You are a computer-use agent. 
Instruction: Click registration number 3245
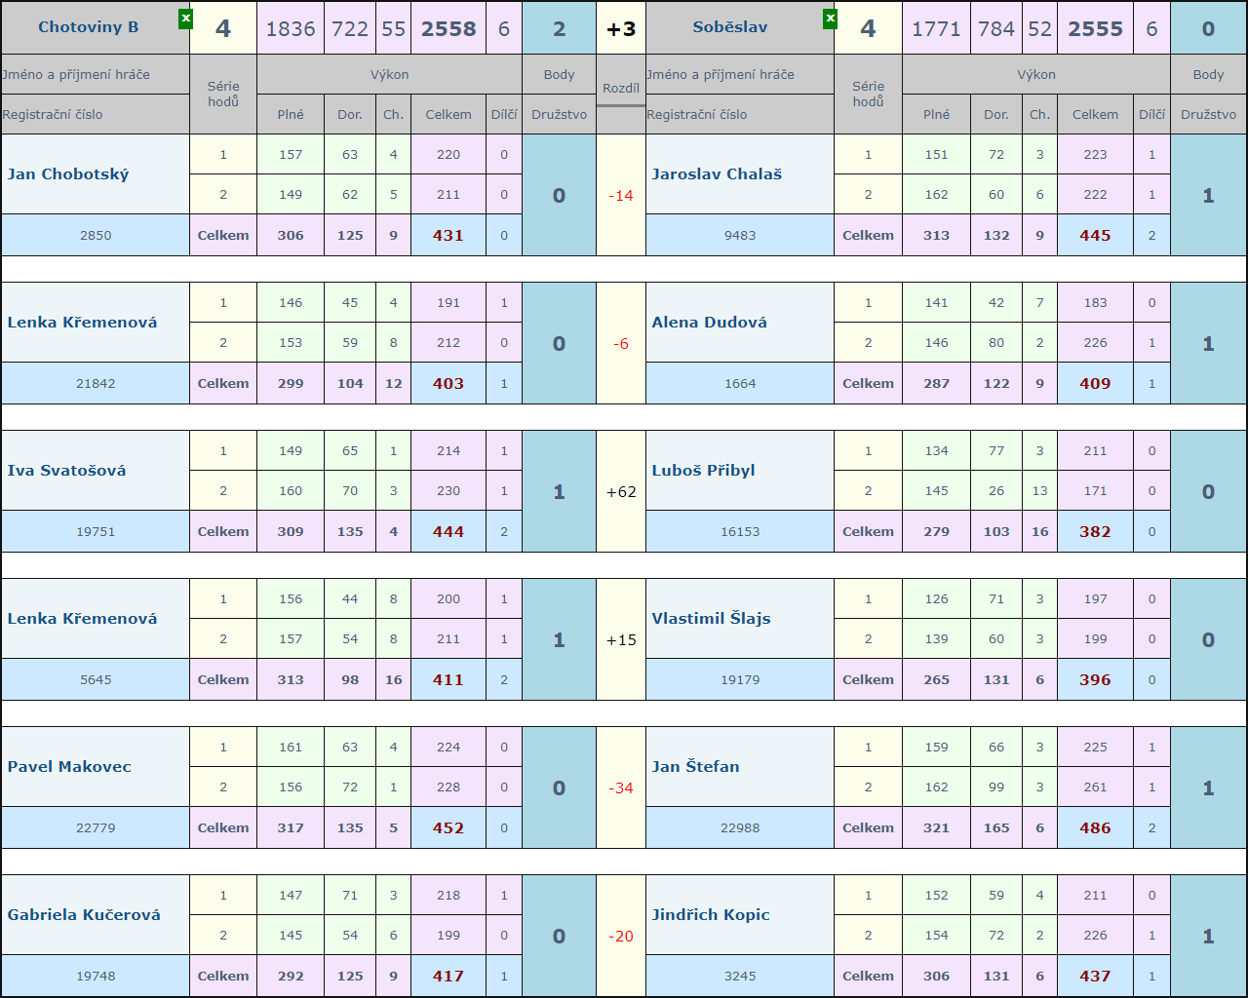740,976
